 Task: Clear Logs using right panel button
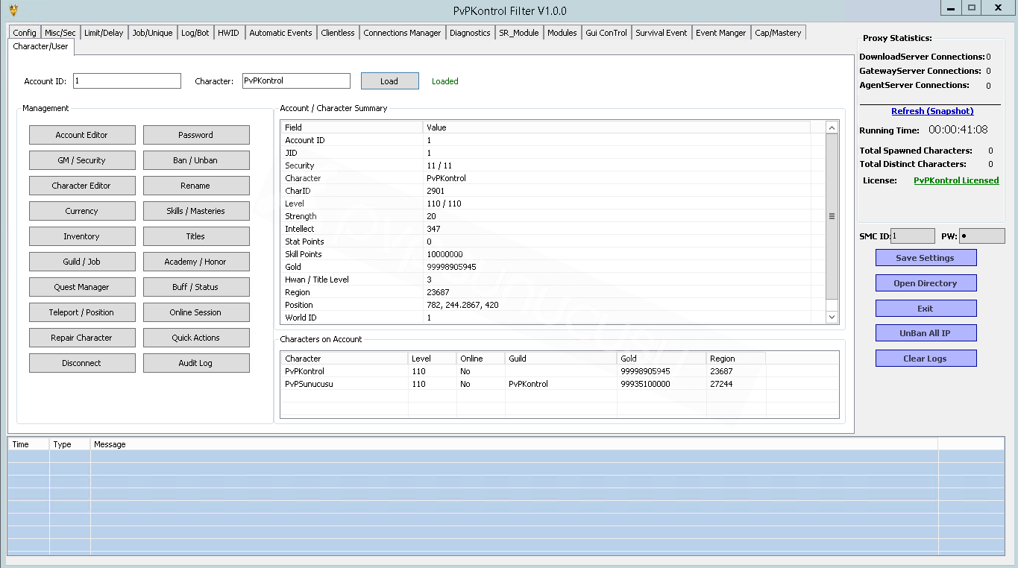[x=926, y=359]
